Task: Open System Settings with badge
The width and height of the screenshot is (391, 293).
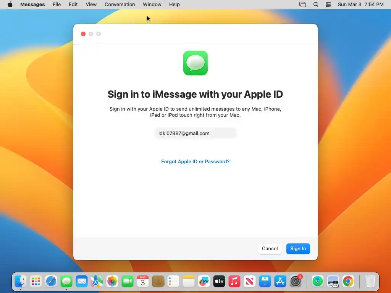Action: click(x=296, y=281)
